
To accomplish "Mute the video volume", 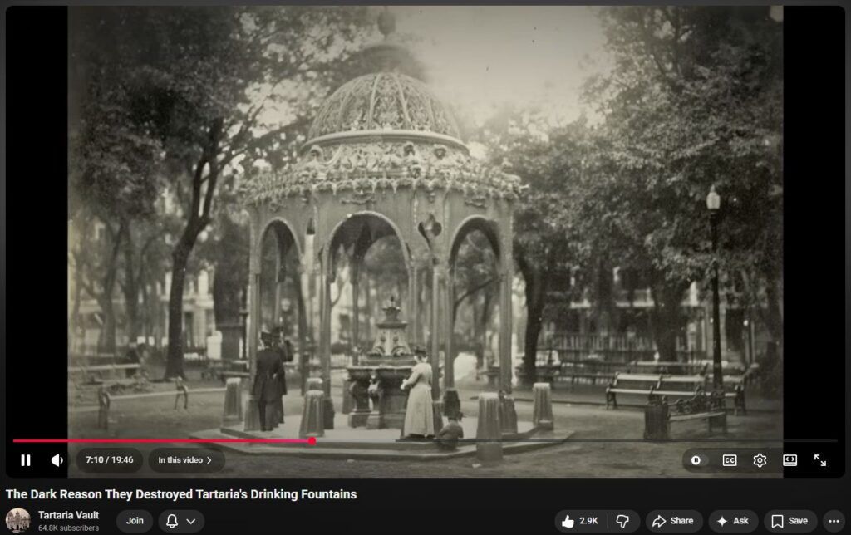I will pos(57,460).
